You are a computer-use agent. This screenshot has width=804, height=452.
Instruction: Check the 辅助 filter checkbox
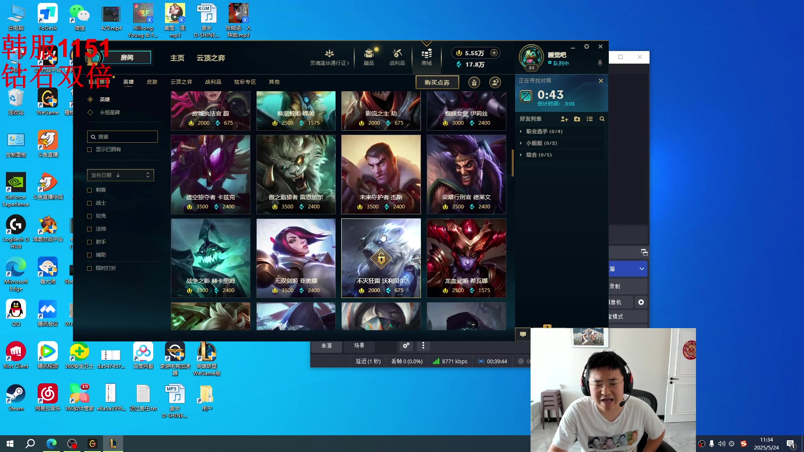[89, 255]
